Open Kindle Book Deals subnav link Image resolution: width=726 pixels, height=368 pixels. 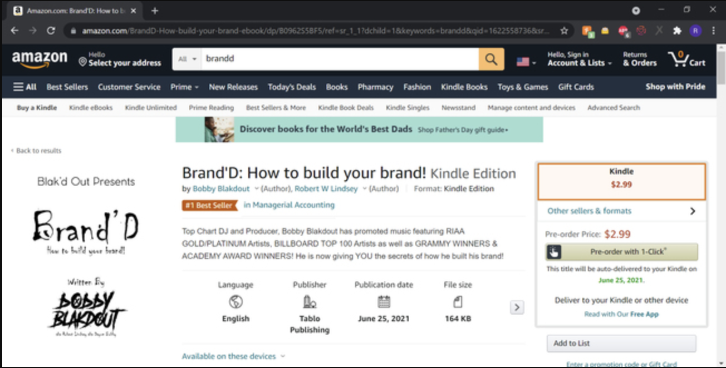pyautogui.click(x=346, y=108)
